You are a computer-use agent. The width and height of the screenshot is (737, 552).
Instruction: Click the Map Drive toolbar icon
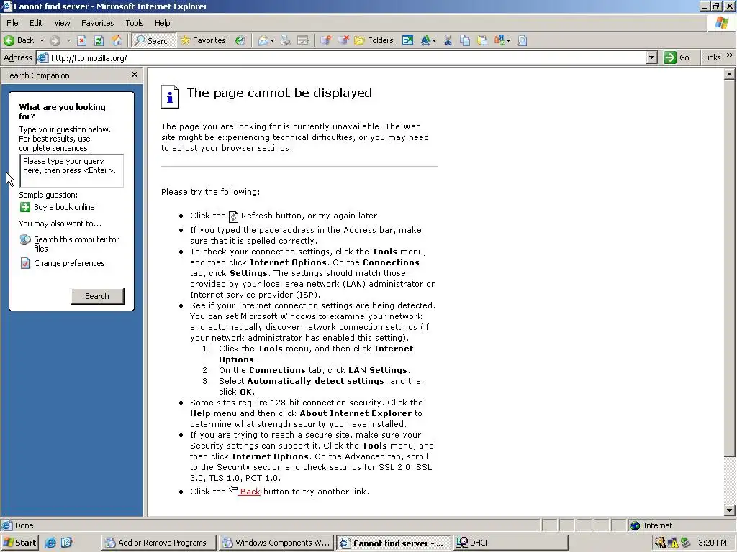point(326,41)
